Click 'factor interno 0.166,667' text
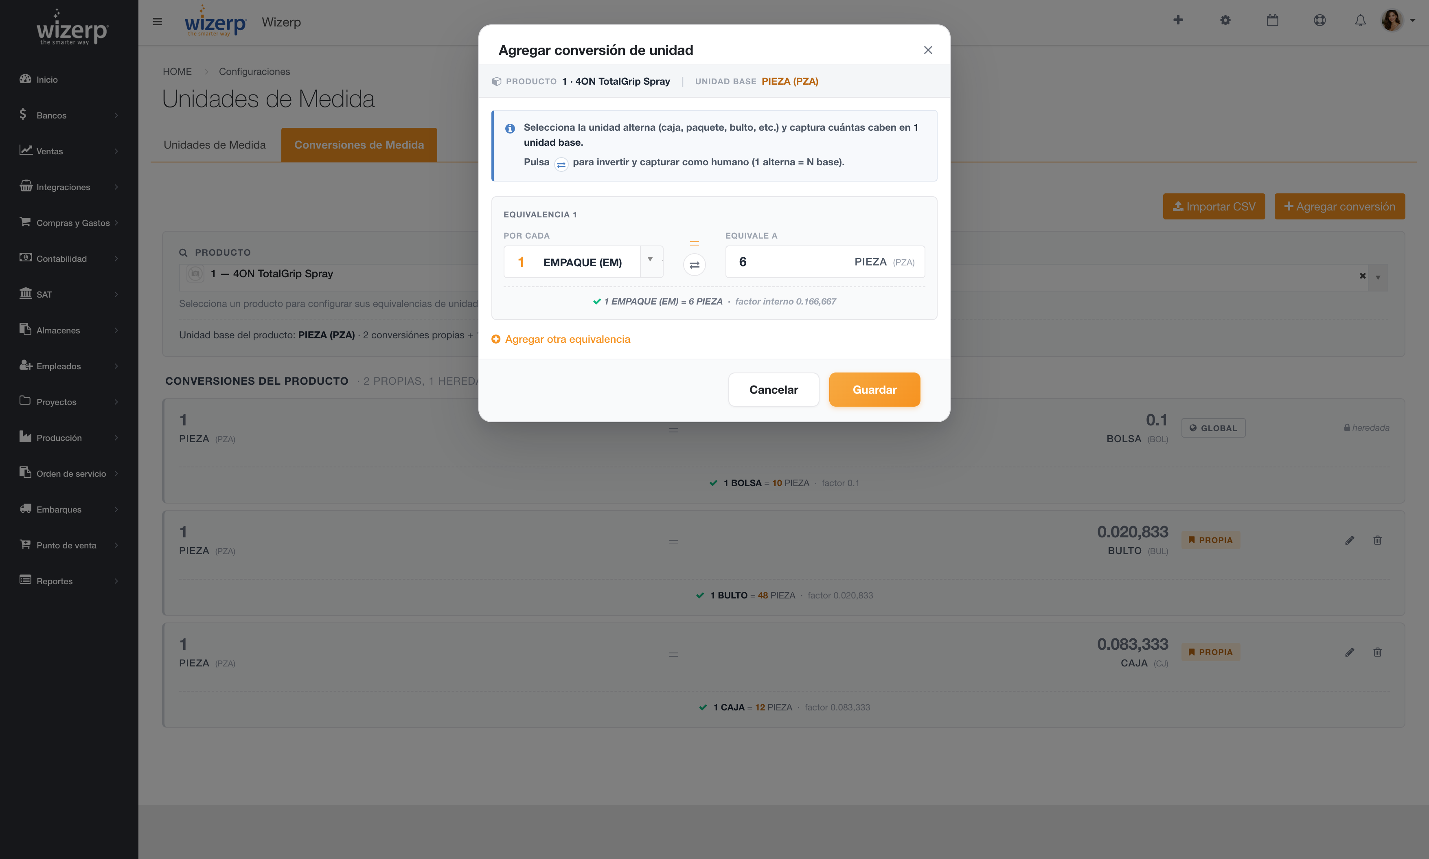The image size is (1429, 859). tap(785, 302)
